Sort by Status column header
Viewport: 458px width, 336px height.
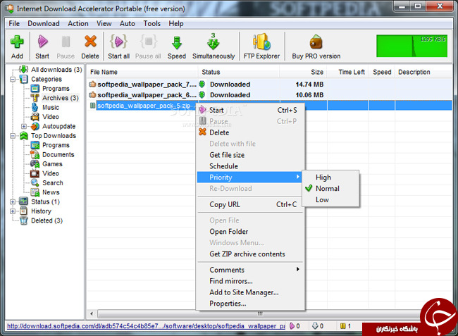click(239, 72)
